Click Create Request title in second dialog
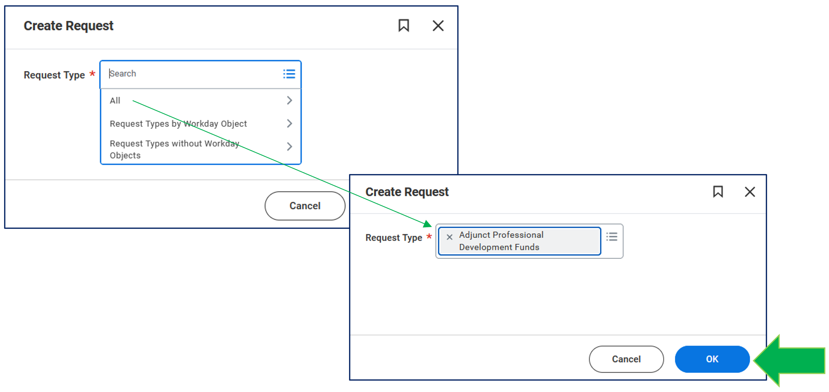Viewport: 829px width, 392px height. click(x=407, y=192)
